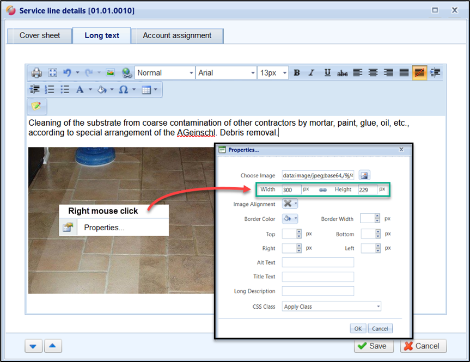Open the CSS Class Apply Class dropdown

pyautogui.click(x=331, y=306)
